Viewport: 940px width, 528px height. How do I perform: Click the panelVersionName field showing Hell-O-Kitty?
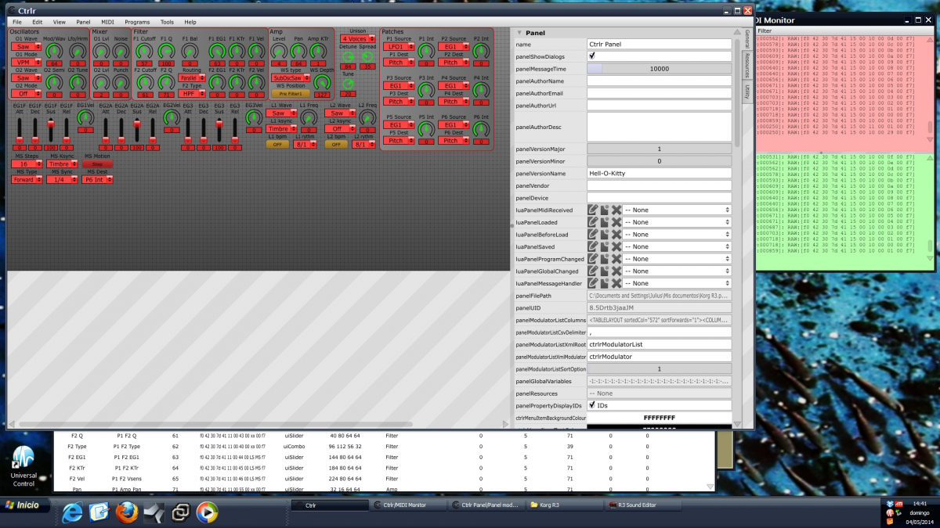pyautogui.click(x=659, y=173)
